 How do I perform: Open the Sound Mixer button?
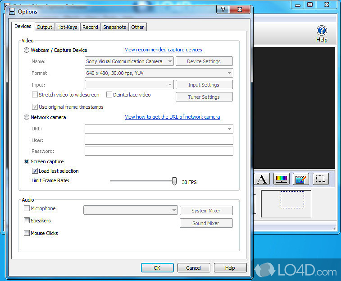coord(206,223)
